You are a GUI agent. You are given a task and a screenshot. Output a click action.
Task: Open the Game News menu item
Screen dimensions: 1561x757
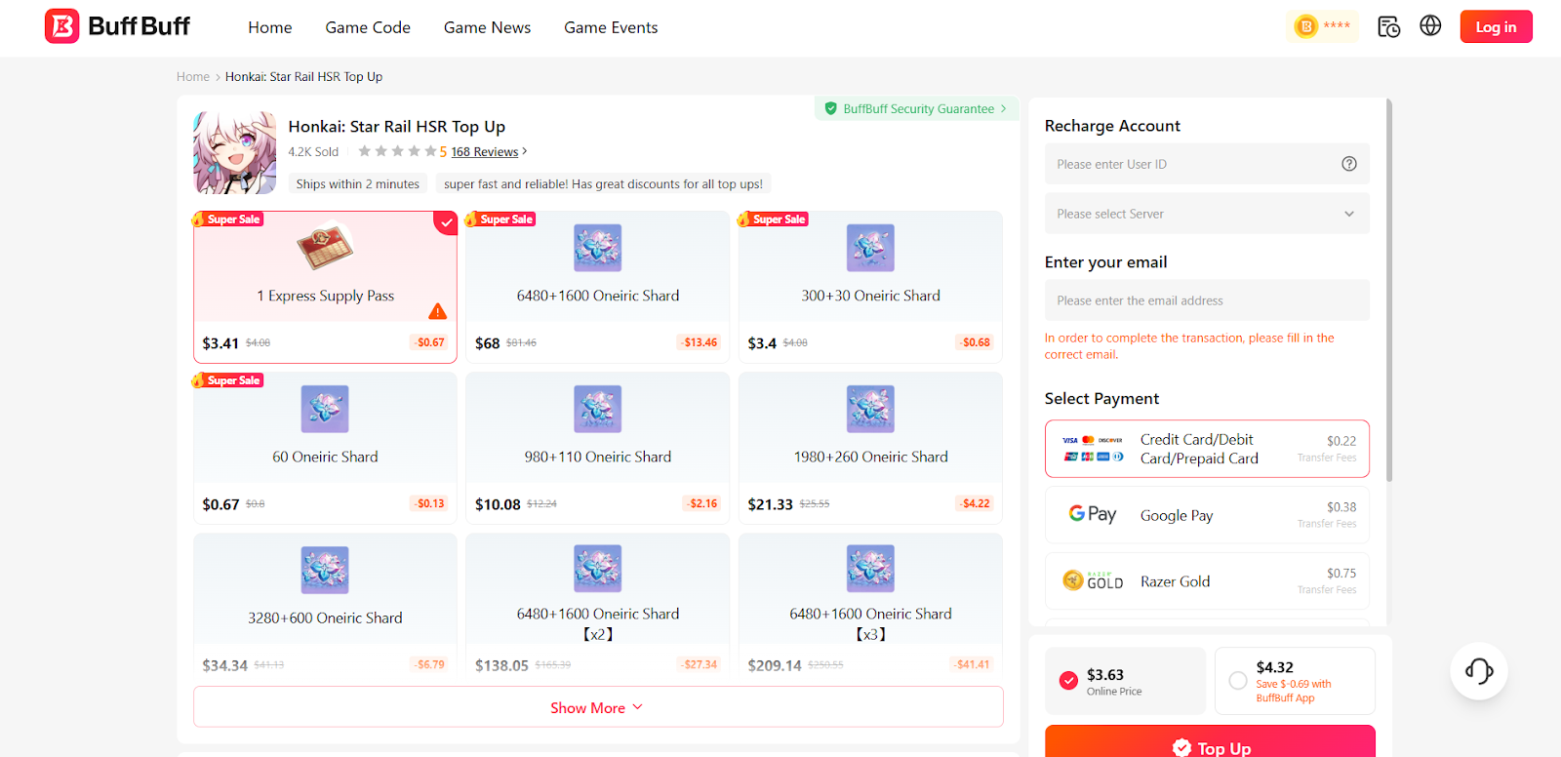coord(487,27)
